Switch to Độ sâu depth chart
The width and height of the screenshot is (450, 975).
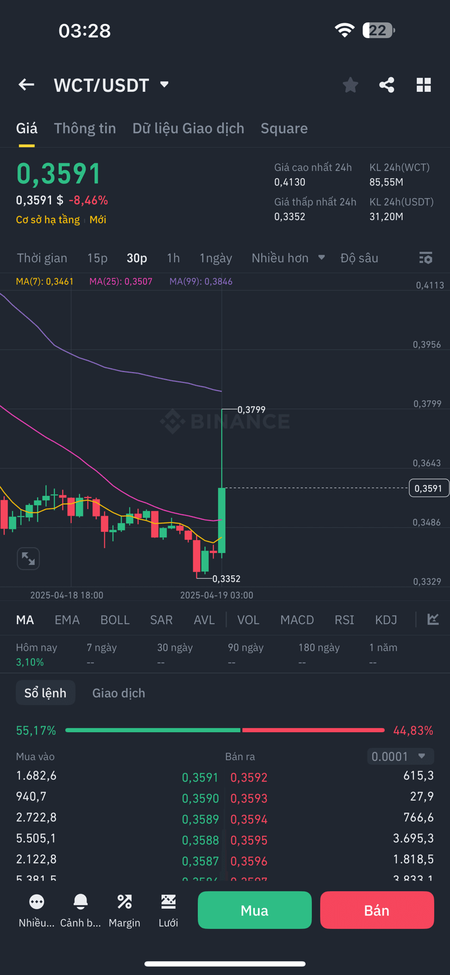pos(359,258)
